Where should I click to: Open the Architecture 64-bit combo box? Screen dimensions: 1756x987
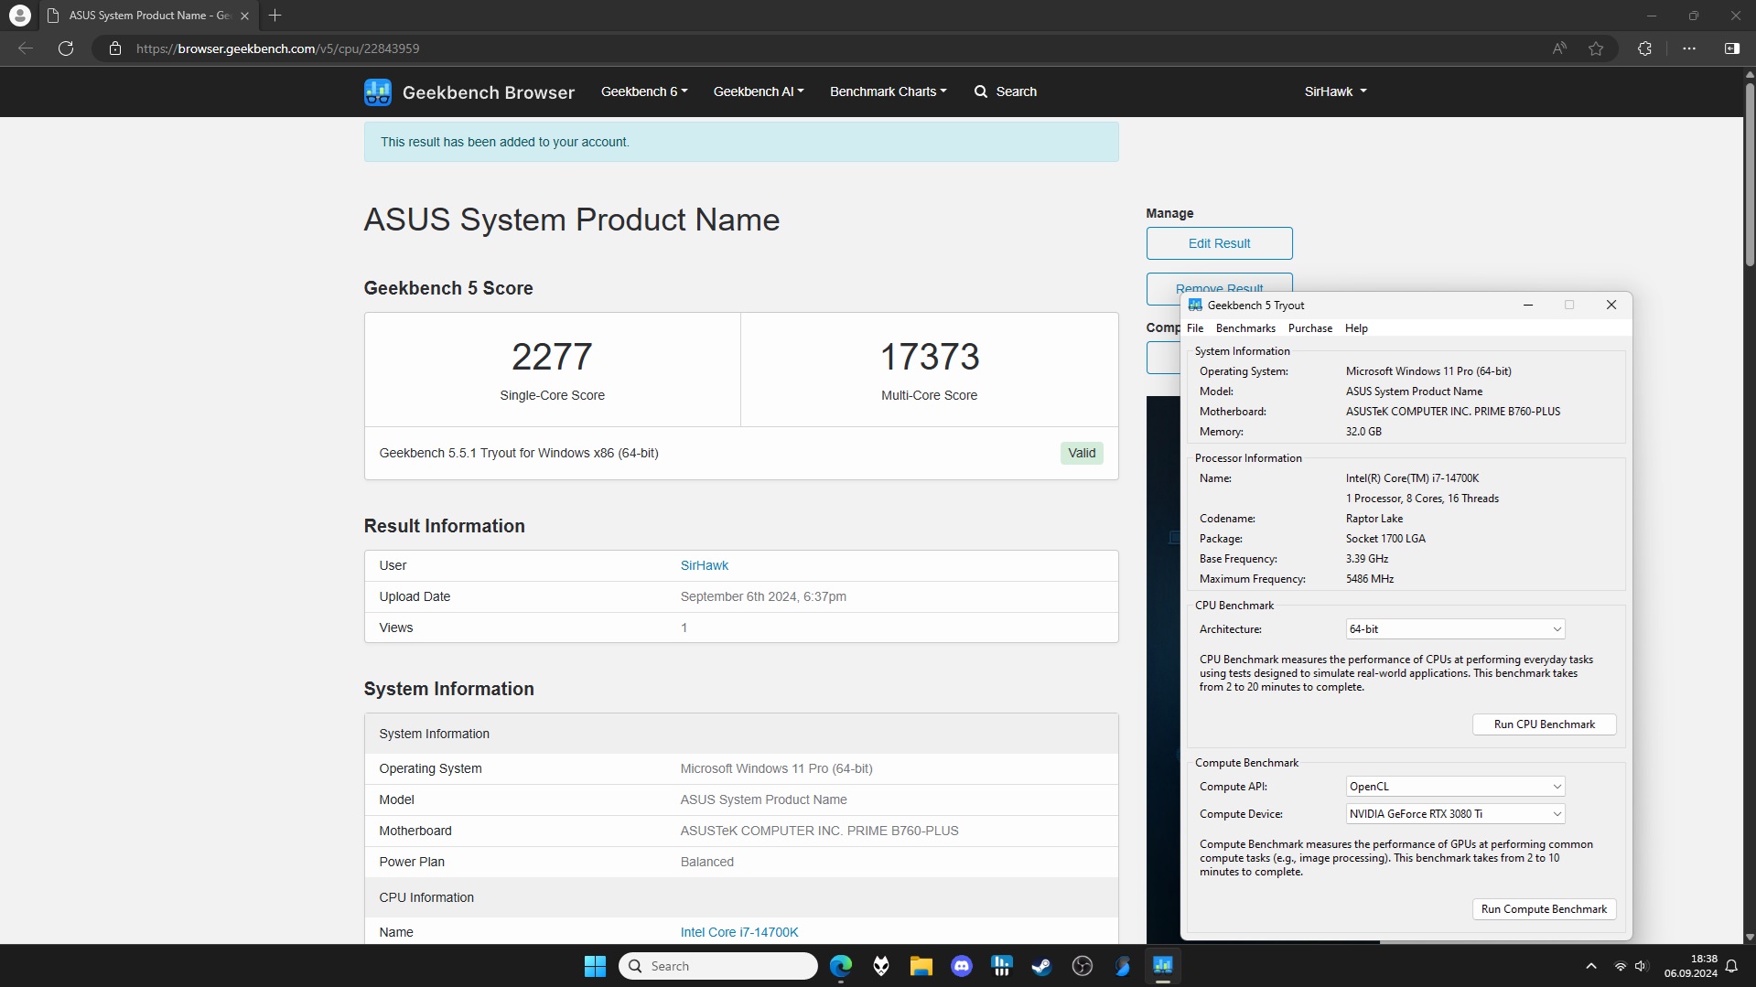click(1455, 629)
